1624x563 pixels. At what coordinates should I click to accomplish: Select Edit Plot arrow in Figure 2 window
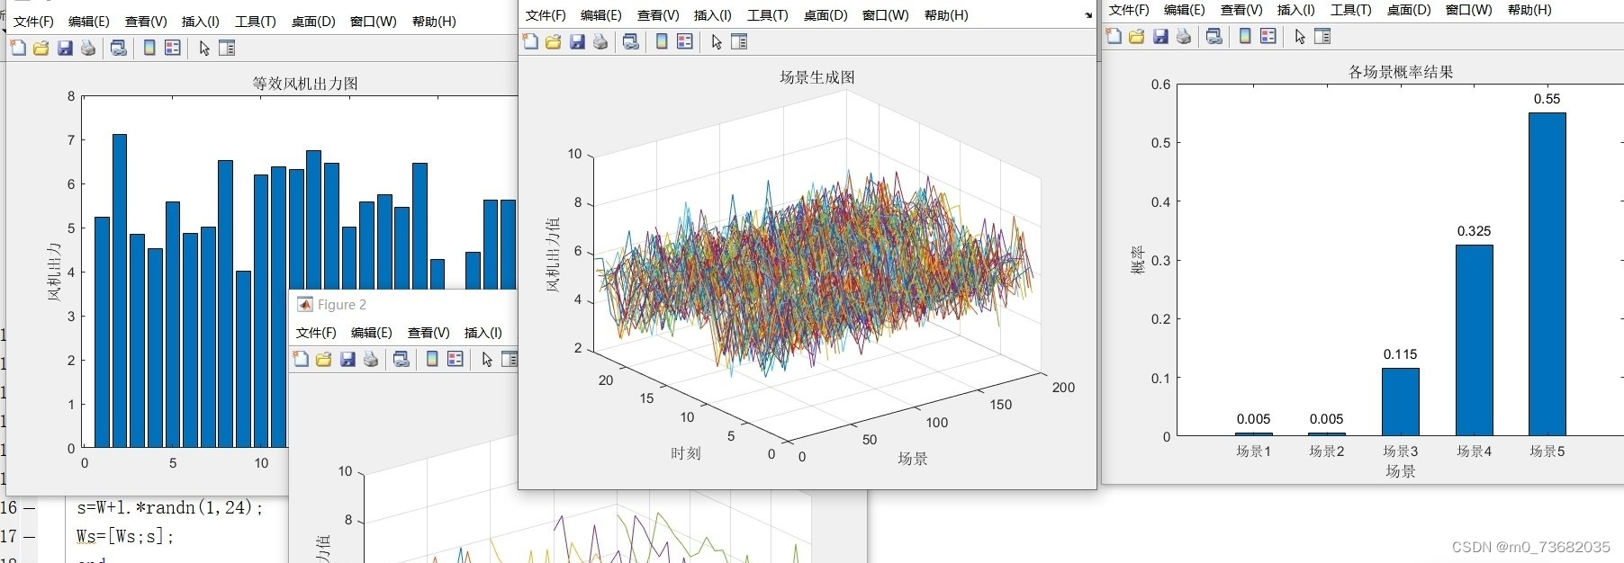pos(487,359)
